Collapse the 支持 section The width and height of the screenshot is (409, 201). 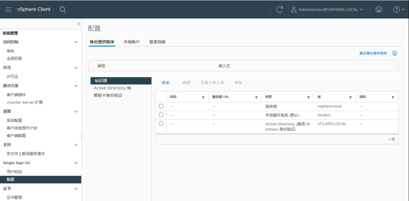click(76, 145)
